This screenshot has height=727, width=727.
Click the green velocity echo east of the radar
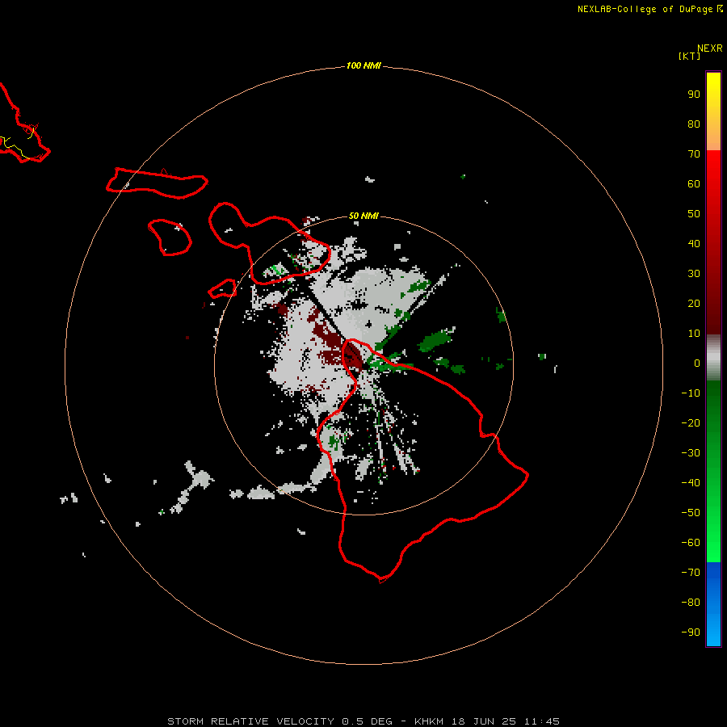pos(436,341)
